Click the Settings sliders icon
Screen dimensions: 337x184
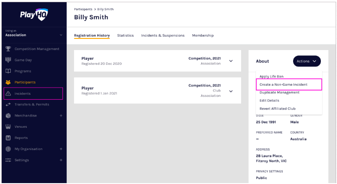tap(8, 160)
